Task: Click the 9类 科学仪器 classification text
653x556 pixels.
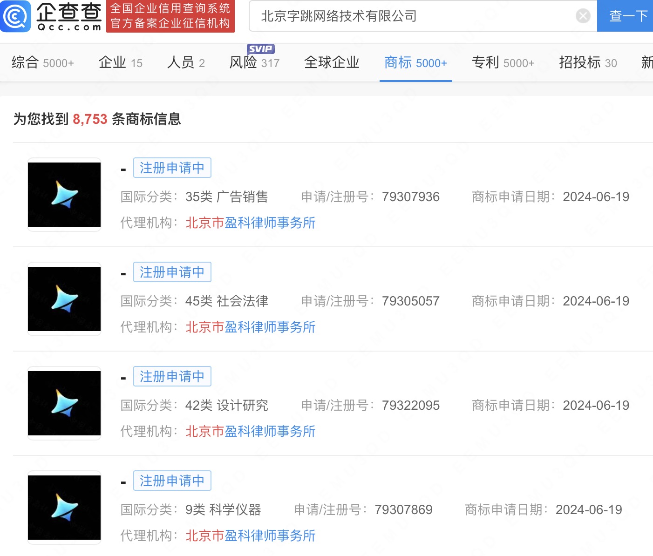Action: [223, 510]
